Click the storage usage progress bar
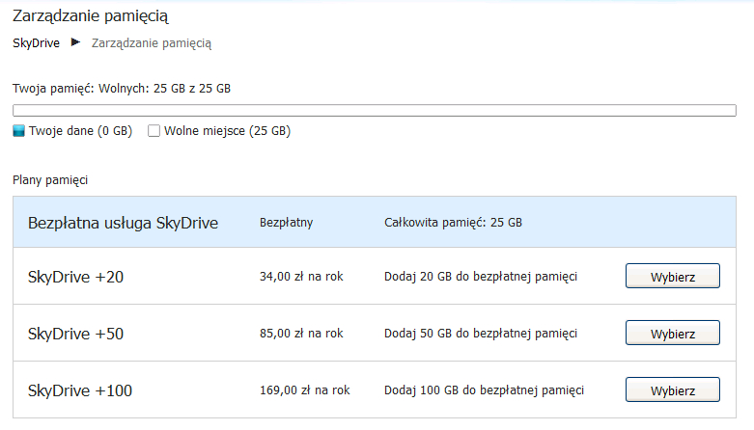This screenshot has width=754, height=430. click(x=375, y=111)
